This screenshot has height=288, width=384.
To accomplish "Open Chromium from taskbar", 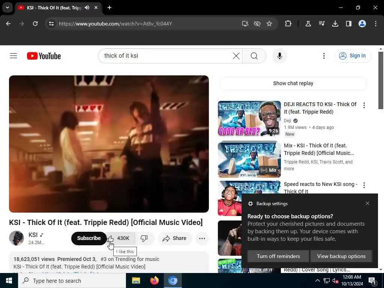I will point(172,280).
